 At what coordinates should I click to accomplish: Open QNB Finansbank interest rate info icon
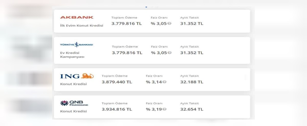(165, 109)
